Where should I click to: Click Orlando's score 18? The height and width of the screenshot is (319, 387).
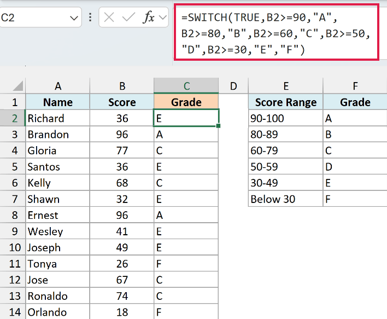pos(122,312)
